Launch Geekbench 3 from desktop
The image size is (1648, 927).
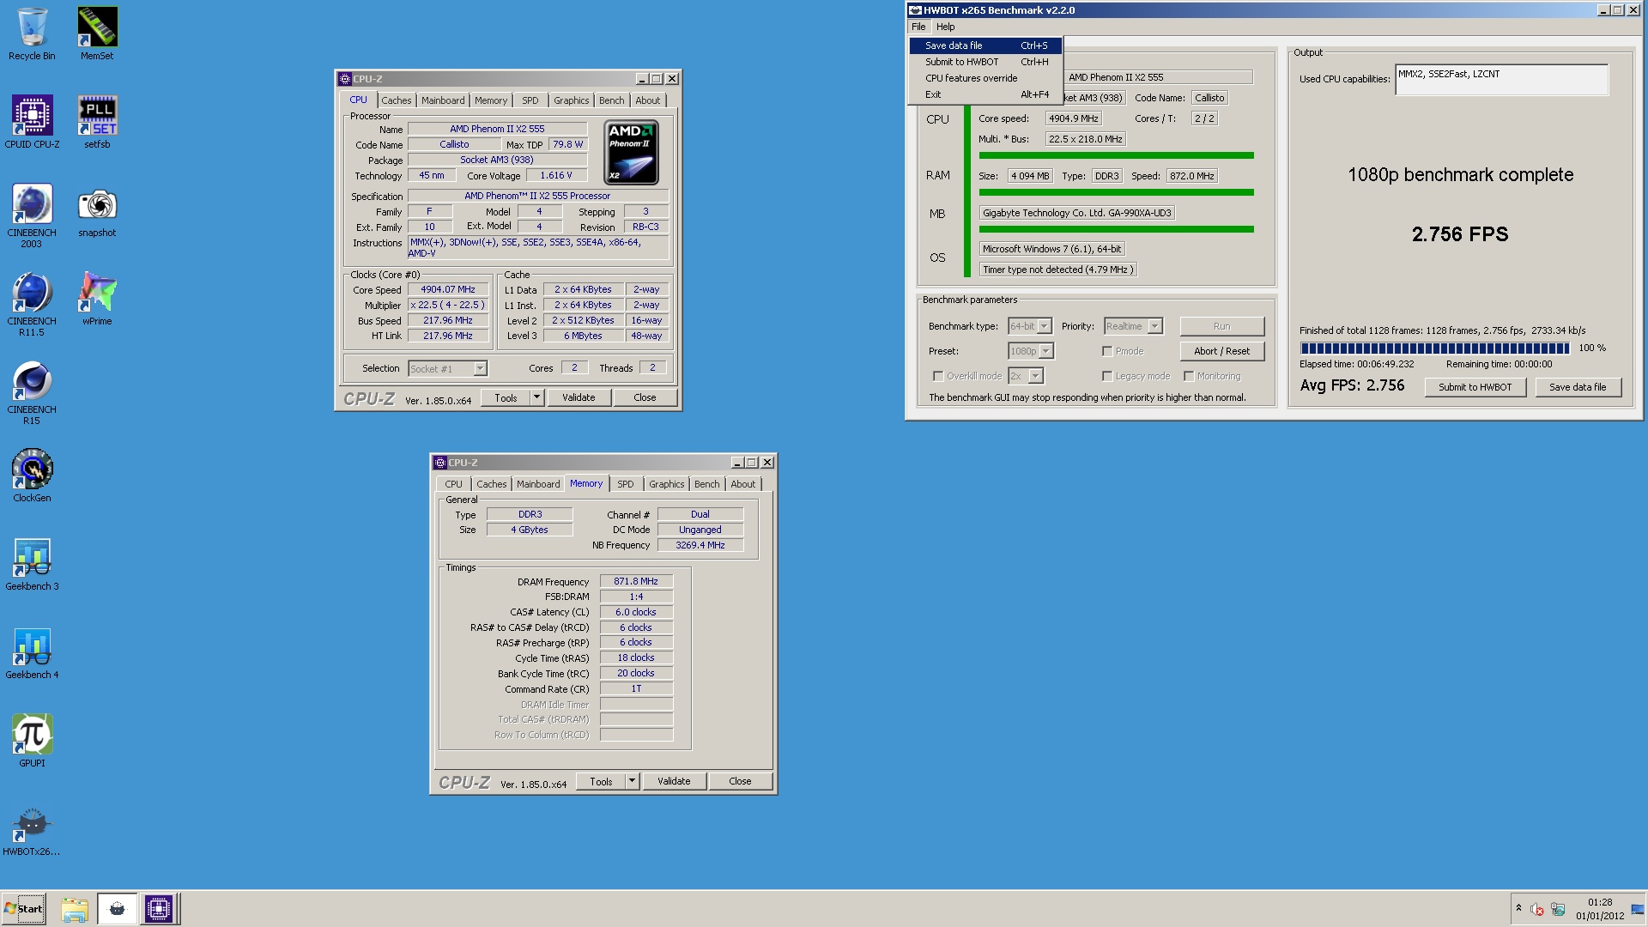tap(32, 565)
